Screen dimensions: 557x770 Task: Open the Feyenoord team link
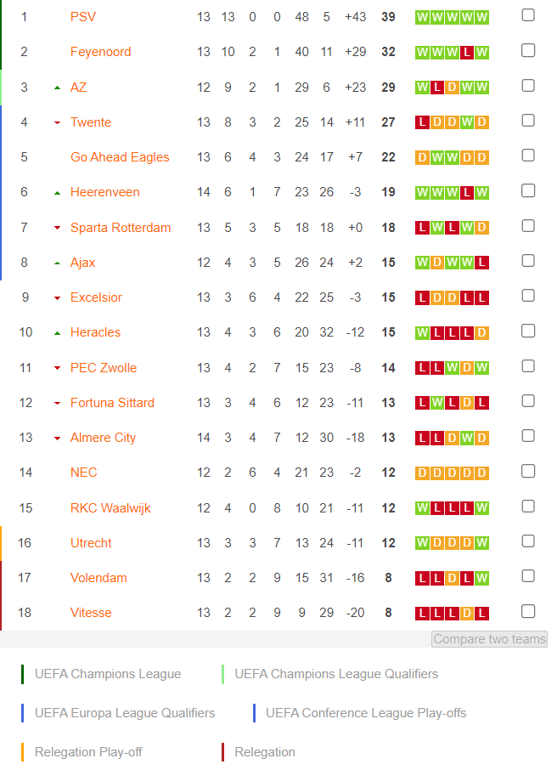point(100,52)
